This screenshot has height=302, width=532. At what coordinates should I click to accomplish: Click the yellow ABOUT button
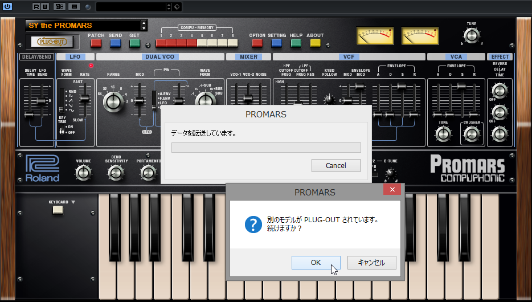click(x=315, y=43)
